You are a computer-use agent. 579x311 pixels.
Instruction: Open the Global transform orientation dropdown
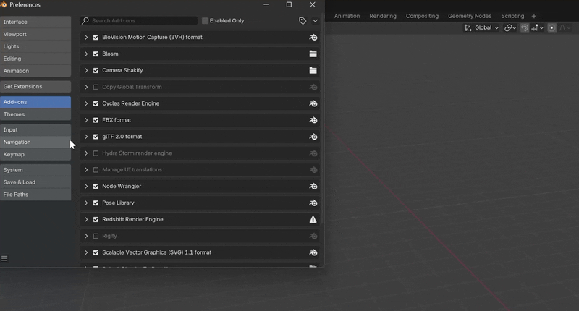pyautogui.click(x=481, y=27)
